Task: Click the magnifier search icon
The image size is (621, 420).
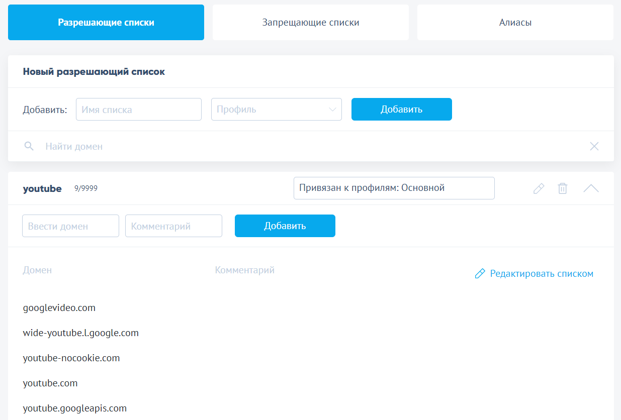Action: (x=29, y=146)
